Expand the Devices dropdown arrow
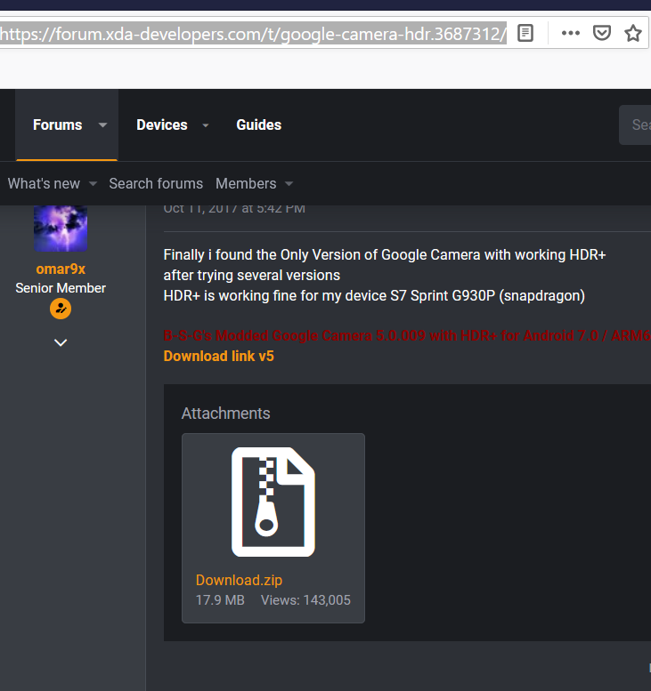 205,125
